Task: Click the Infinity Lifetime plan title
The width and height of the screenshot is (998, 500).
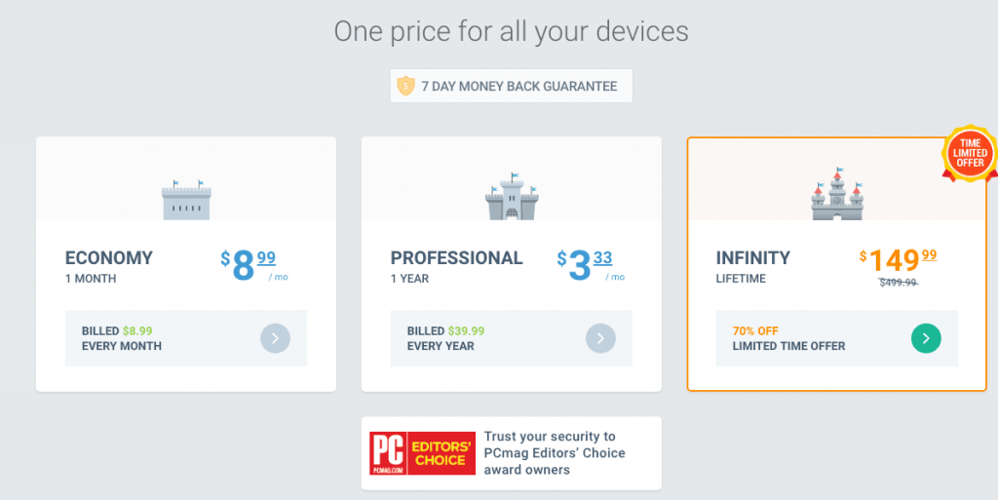Action: (x=753, y=266)
